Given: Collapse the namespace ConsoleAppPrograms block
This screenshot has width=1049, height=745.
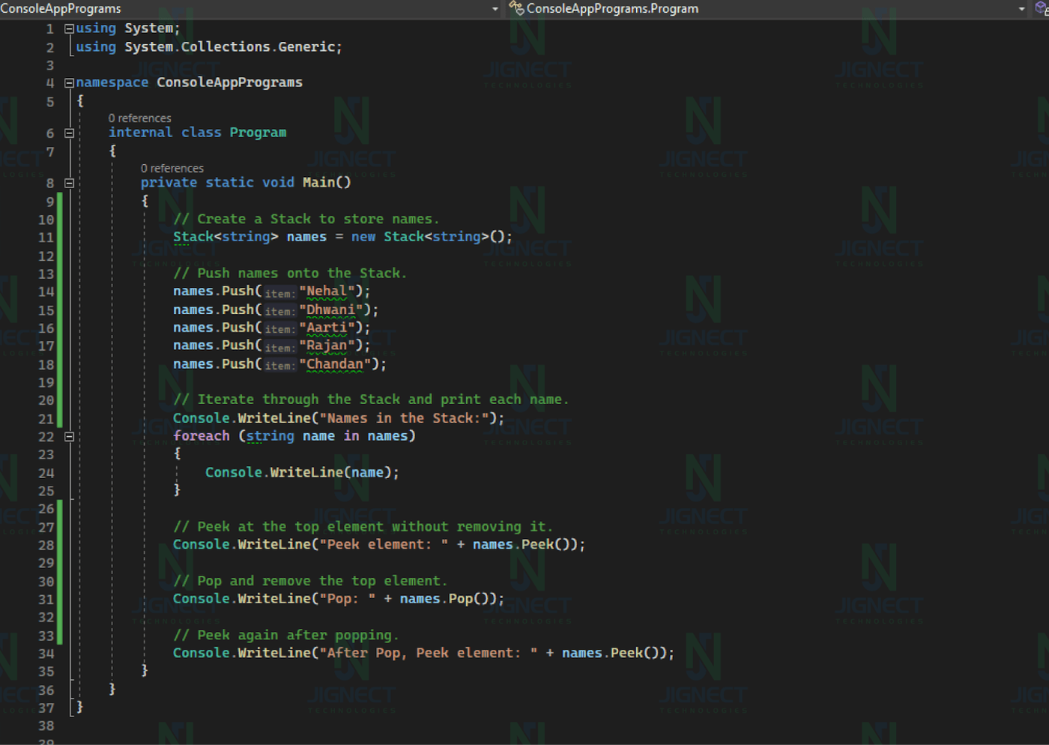Looking at the screenshot, I should tap(69, 82).
